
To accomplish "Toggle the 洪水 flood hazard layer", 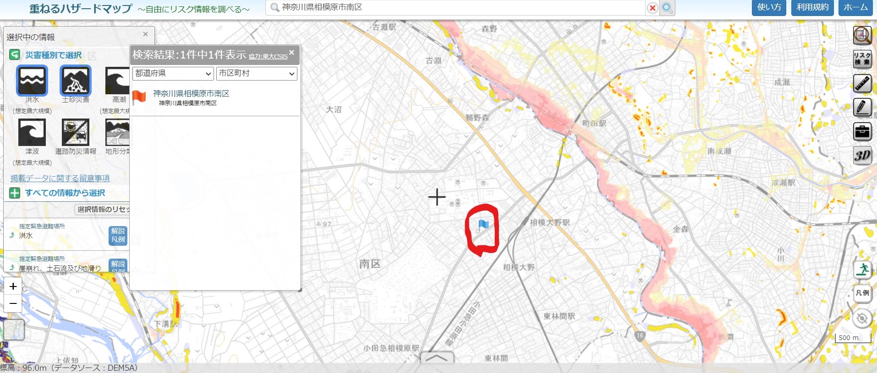I will pos(32,81).
